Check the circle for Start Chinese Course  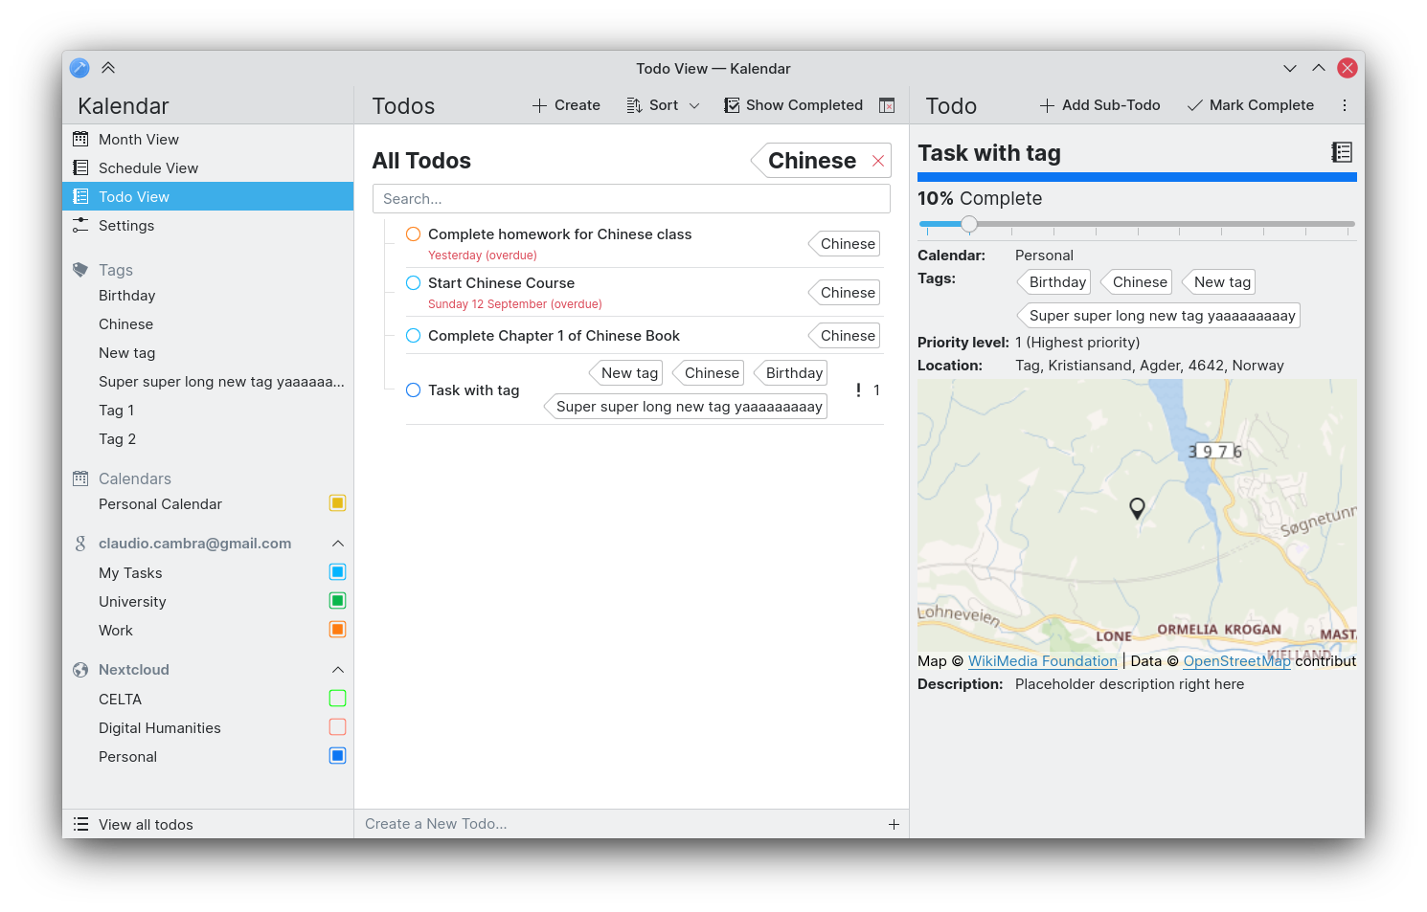tap(414, 282)
